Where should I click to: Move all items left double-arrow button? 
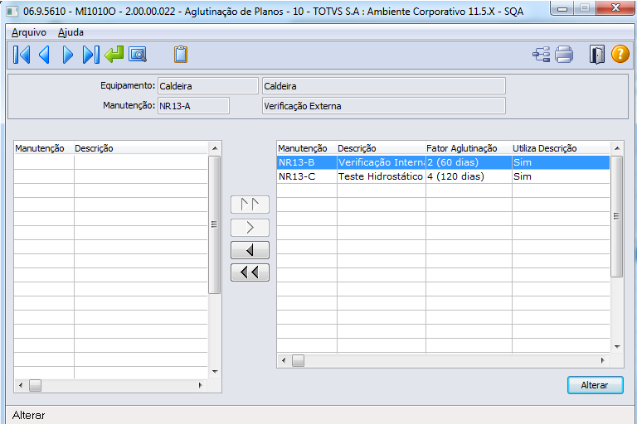pos(250,272)
